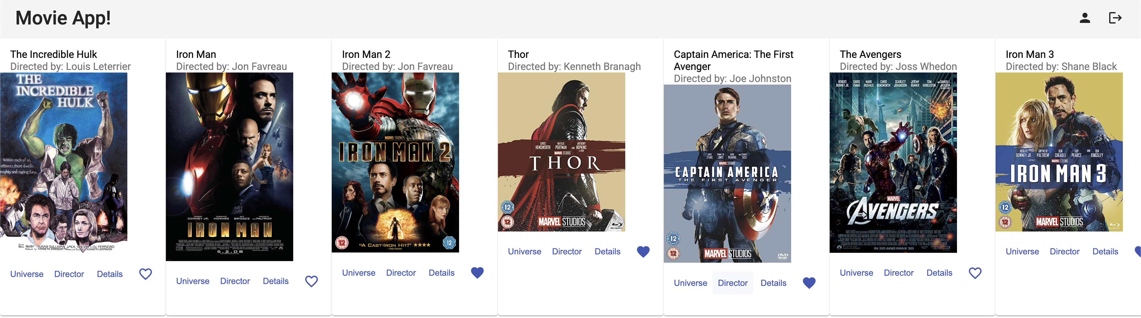Show Details for Thor

click(x=607, y=252)
